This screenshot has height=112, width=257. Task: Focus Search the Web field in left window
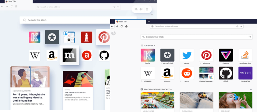tap(78, 20)
